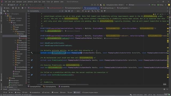171x96 pixels.
Task: Expand the Dependencies node
Action: pos(11,25)
